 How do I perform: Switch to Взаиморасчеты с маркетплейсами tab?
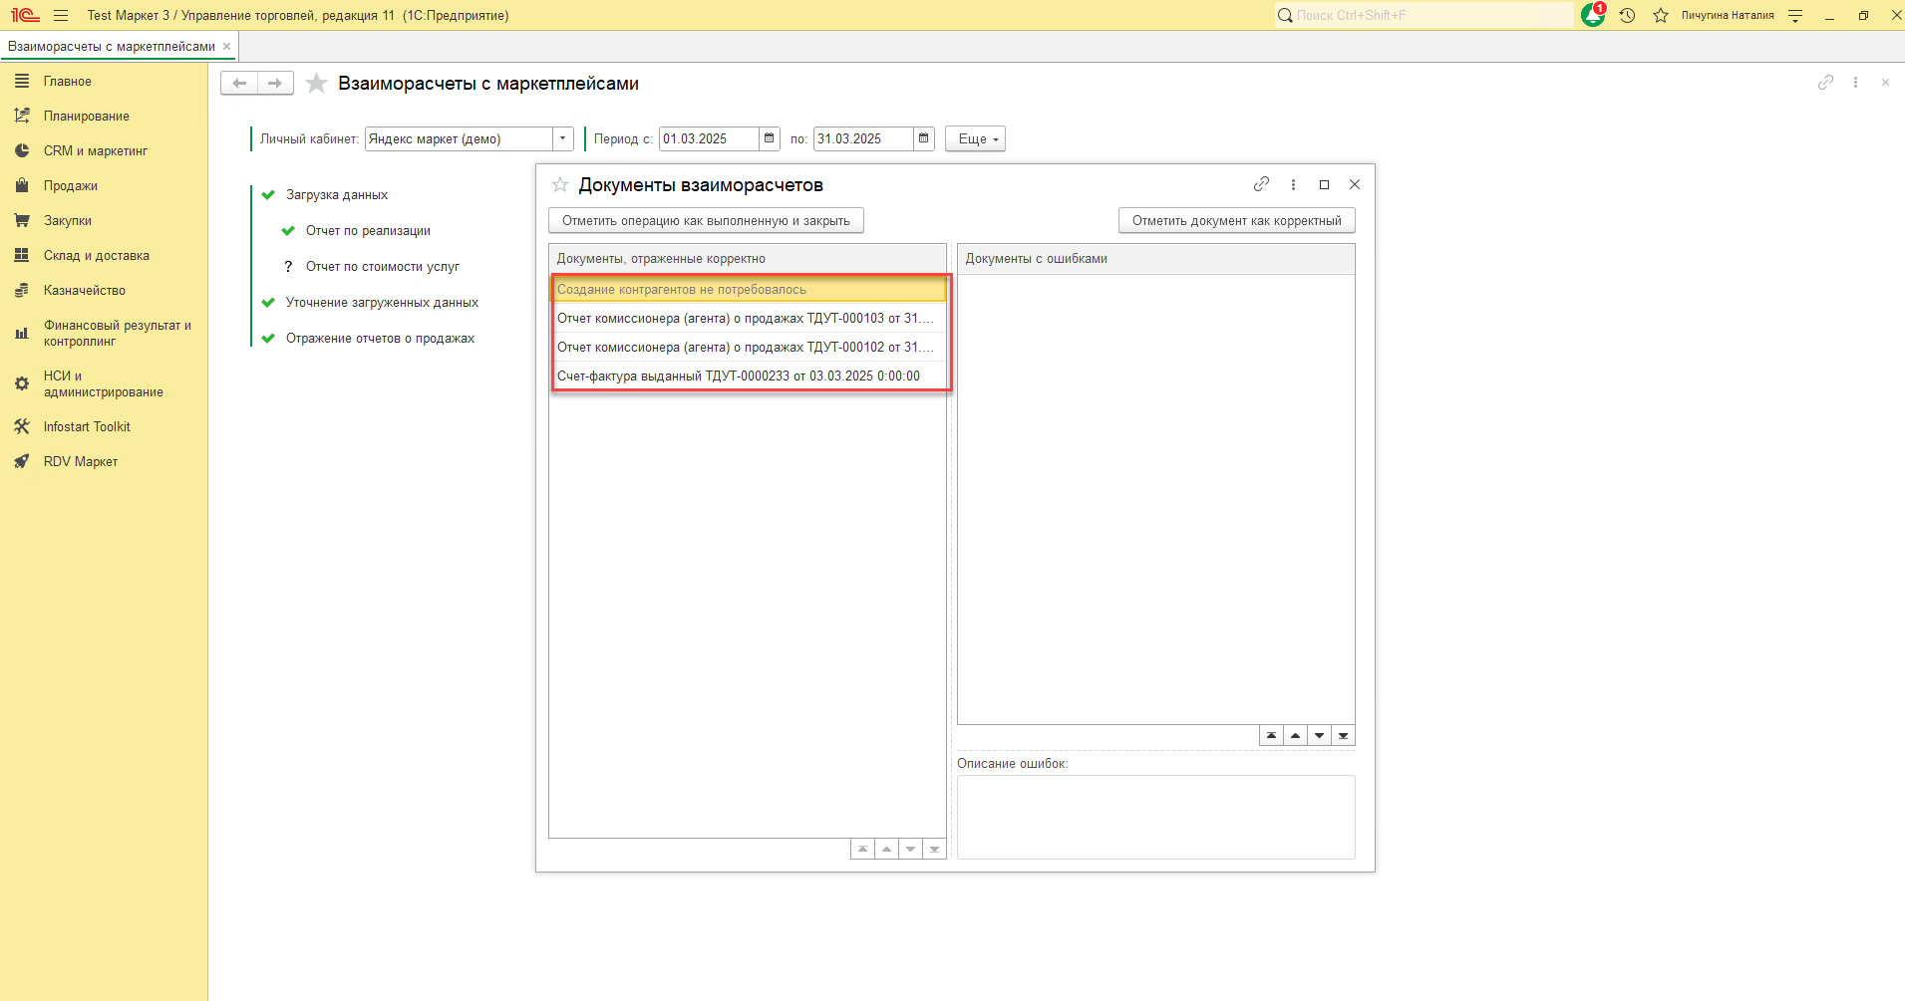(111, 47)
